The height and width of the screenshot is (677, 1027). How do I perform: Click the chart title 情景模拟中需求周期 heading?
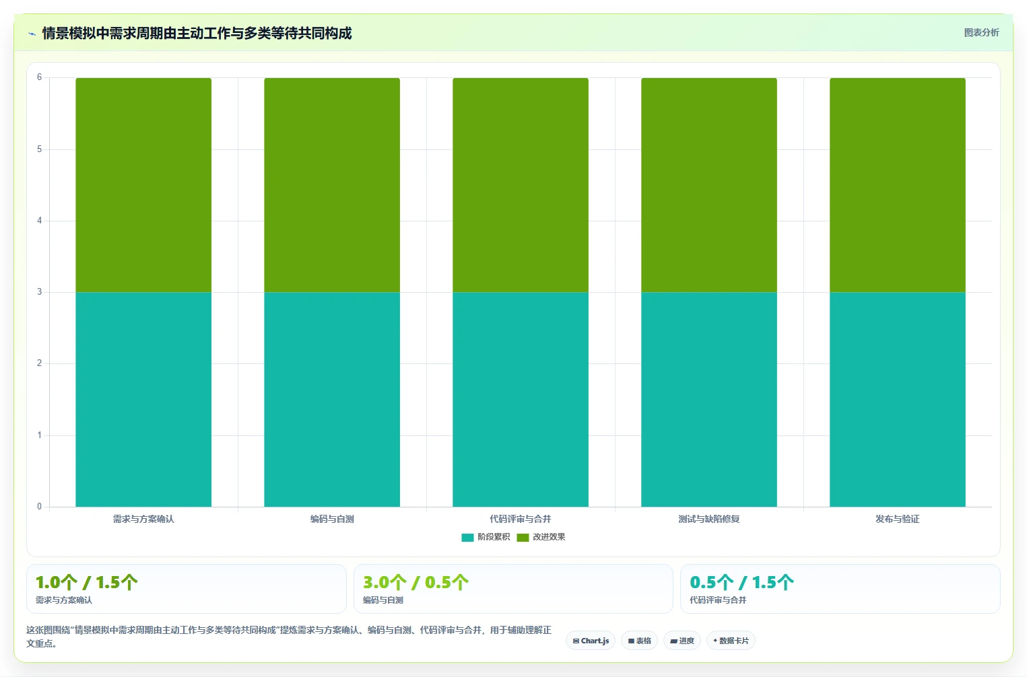pos(197,33)
